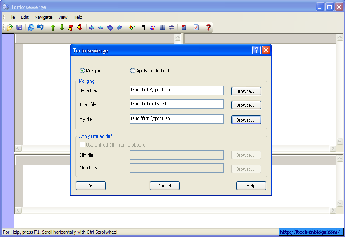Save changes with the Save toolbar icon
This screenshot has width=345, height=237.
19,27
